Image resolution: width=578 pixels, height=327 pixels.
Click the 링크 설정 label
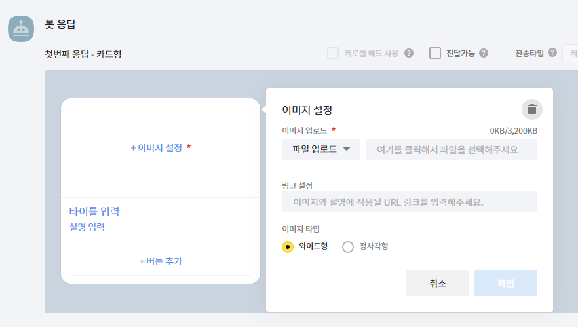tap(297, 185)
